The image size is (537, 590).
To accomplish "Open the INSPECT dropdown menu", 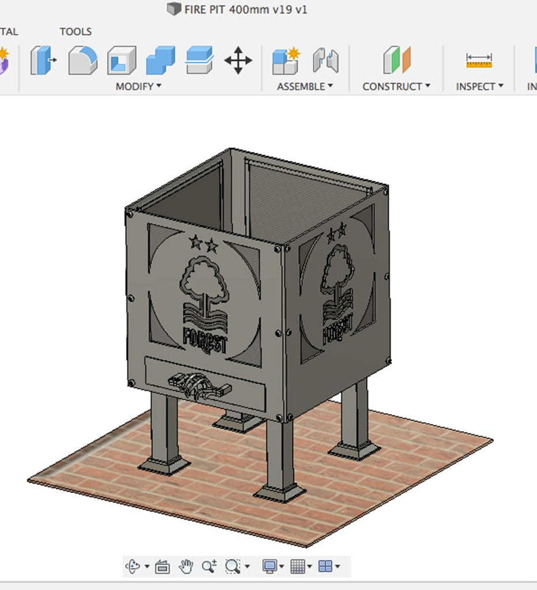I will pos(480,86).
